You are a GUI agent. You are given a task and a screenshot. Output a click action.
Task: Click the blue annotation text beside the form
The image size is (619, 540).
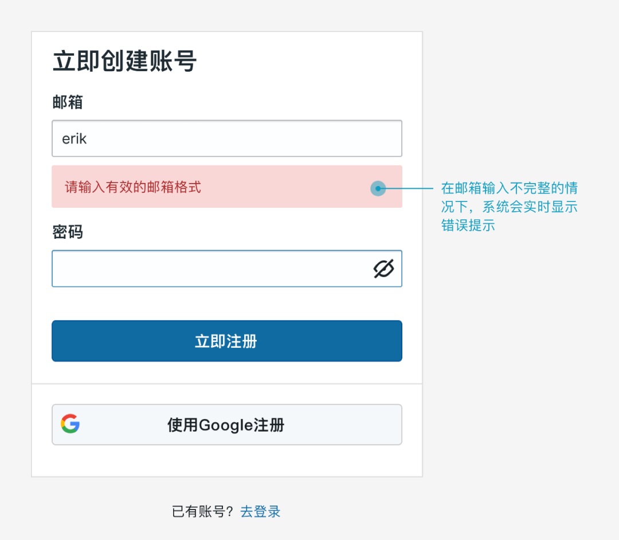tap(509, 207)
